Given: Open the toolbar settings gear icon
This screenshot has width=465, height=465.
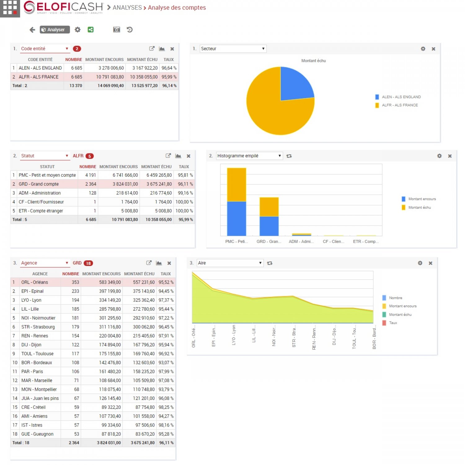Looking at the screenshot, I should pyautogui.click(x=77, y=29).
